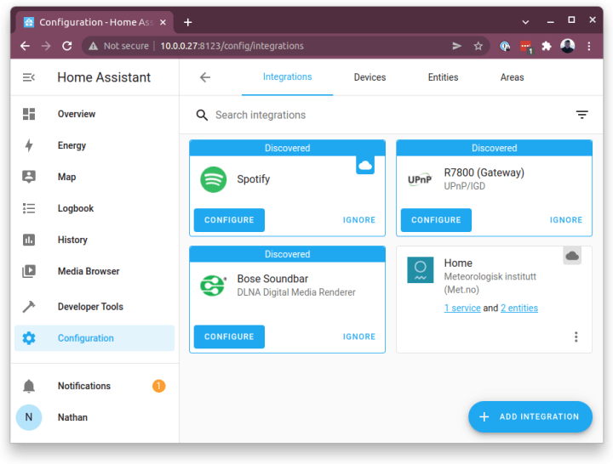This screenshot has height=464, width=613.
Task: Ignore the Bose Soundbar integration
Action: click(359, 337)
